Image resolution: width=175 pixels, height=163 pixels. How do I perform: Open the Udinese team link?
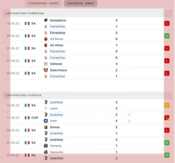(56, 64)
